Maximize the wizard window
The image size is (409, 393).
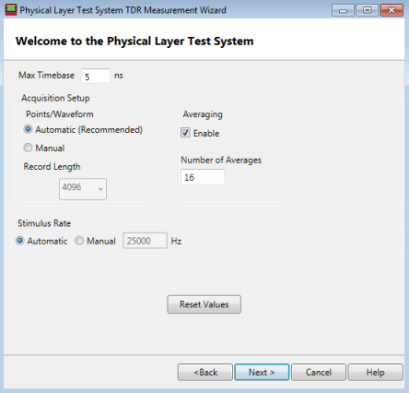tap(367, 10)
